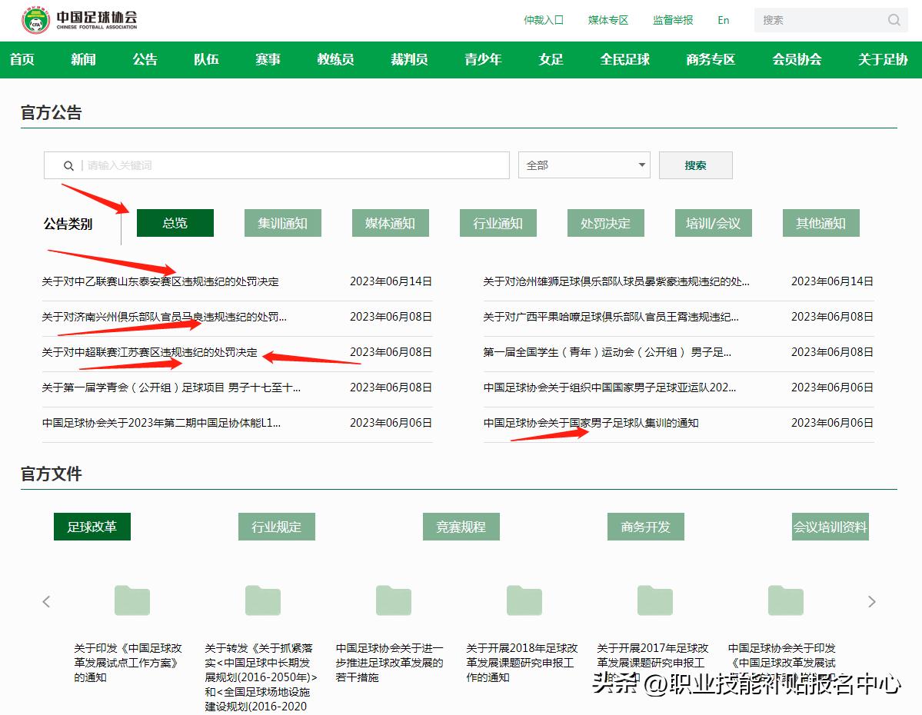Viewport: 922px width, 715px height.
Task: Open the 全部 filter dropdown
Action: tap(583, 165)
